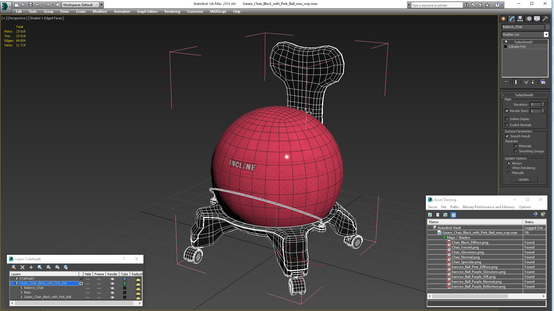Viewport: 554px width, 311px height.
Task: Open the Modify command panel tab
Action: (x=512, y=19)
